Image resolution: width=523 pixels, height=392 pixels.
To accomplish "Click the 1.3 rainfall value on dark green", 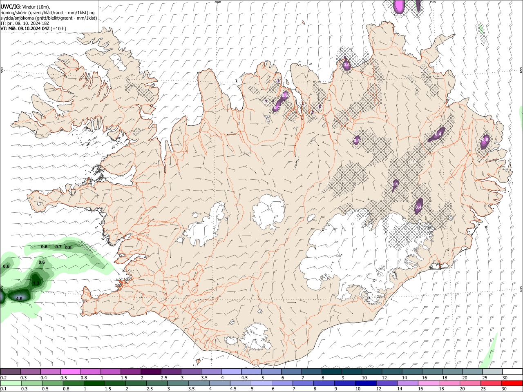I will click(x=36, y=283).
